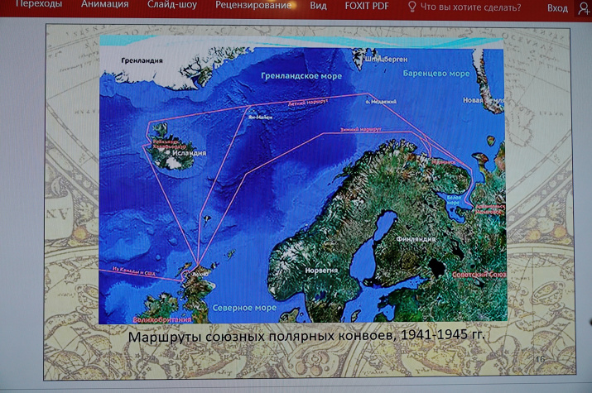Click the slide number 16
Image resolution: width=592 pixels, height=393 pixels.
click(539, 359)
